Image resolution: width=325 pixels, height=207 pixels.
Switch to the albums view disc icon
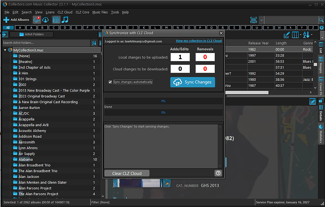(56, 20)
